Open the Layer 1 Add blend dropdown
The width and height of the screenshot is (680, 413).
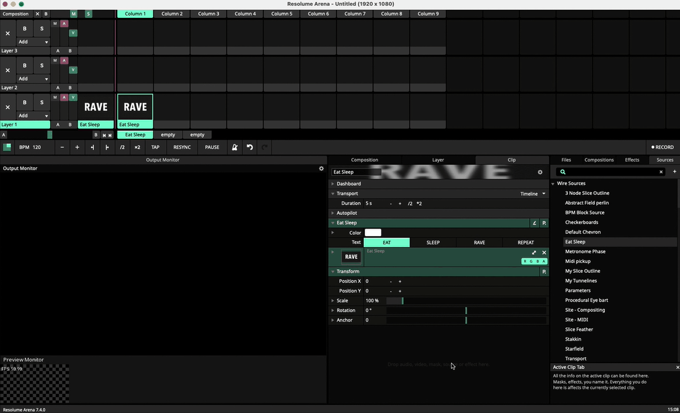point(33,116)
